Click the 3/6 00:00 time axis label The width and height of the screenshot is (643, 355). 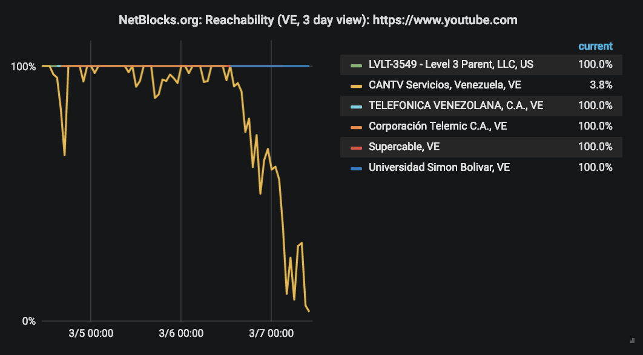coord(181,333)
